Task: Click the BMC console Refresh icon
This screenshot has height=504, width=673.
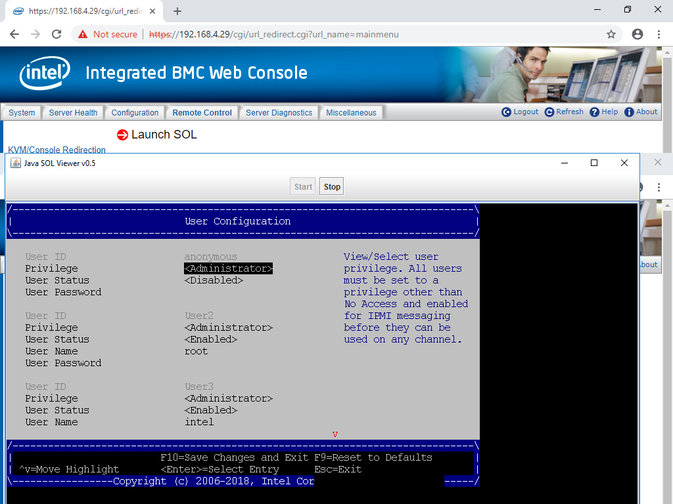Action: click(549, 112)
